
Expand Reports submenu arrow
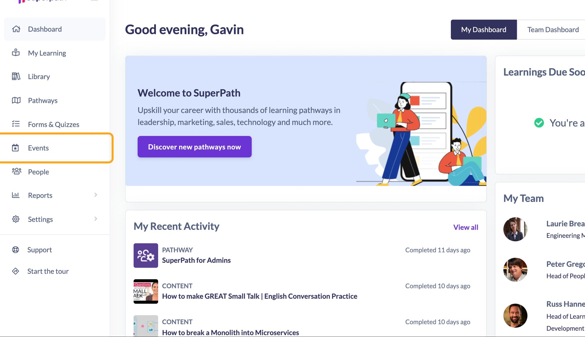tap(95, 195)
